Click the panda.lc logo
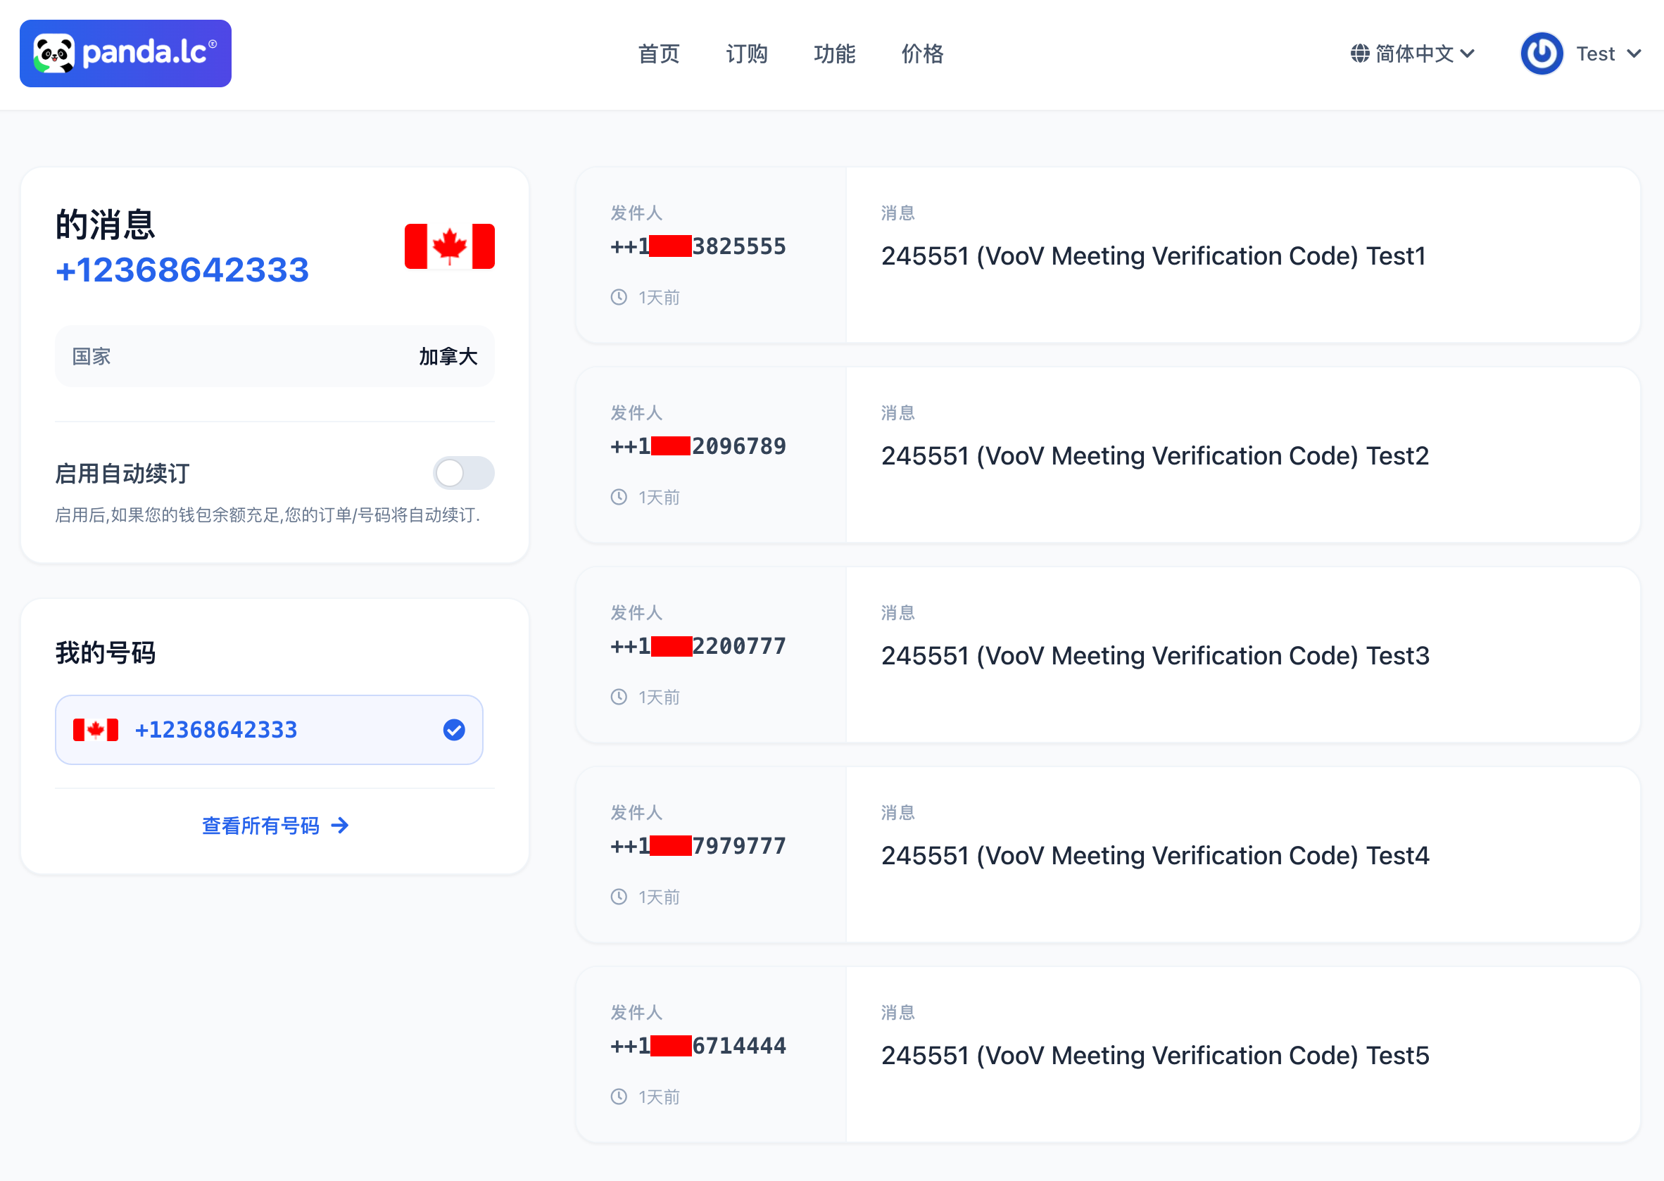 tap(125, 53)
